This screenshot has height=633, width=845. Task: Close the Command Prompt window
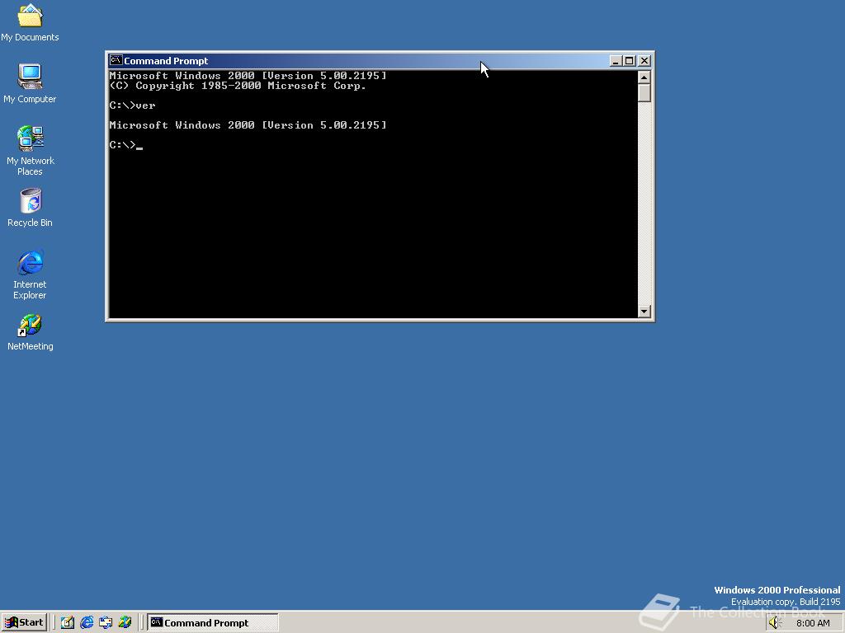pos(644,61)
